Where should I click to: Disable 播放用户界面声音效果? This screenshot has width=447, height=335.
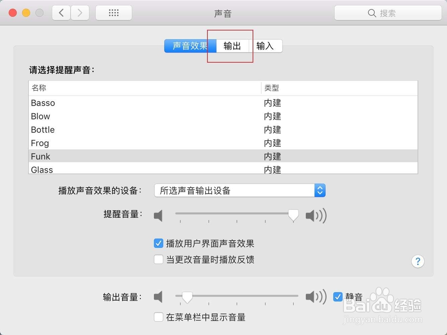(159, 243)
